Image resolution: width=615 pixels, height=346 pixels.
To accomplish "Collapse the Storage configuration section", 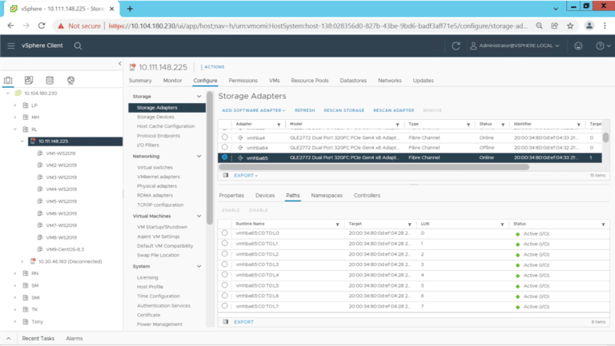I will (x=199, y=96).
